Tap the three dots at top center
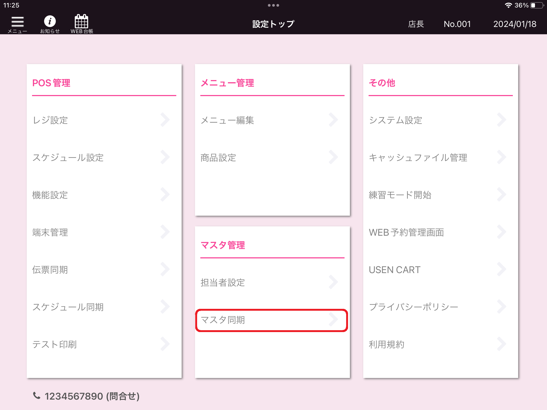This screenshot has width=547, height=410. (x=273, y=5)
